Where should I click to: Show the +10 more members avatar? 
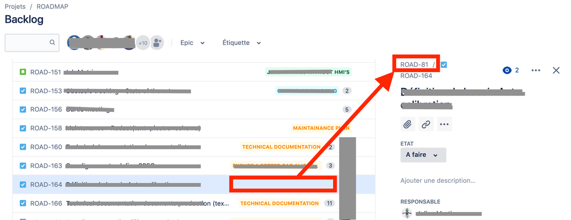(143, 43)
